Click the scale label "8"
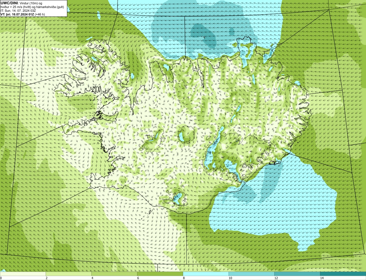Image resolution: width=366 pixels, height=280 pixels. (x=184, y=278)
